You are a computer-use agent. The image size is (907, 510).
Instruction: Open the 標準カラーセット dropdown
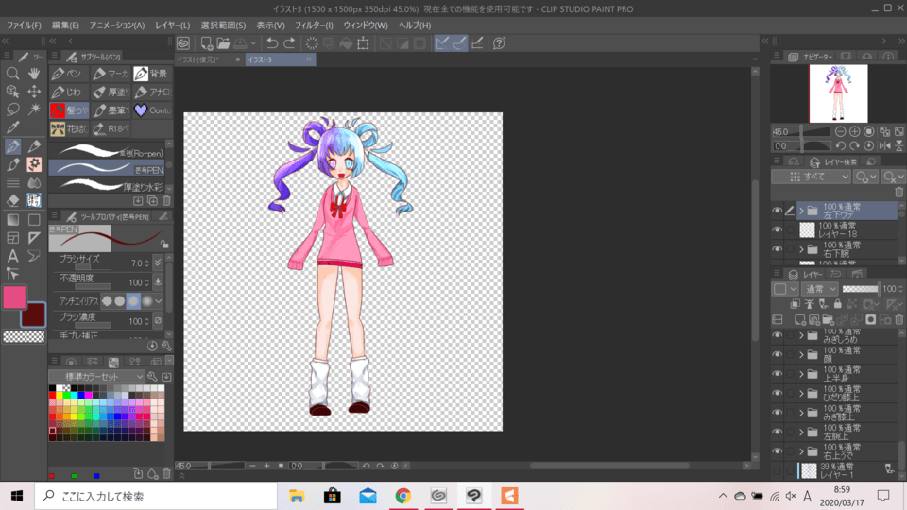pos(96,377)
